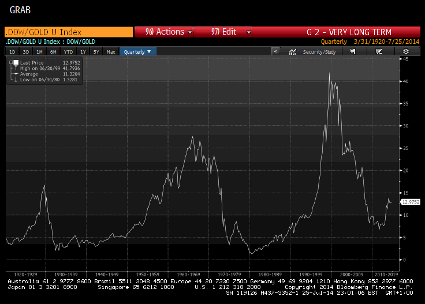Click the 15 y-axis tick label

[x=405, y=193]
